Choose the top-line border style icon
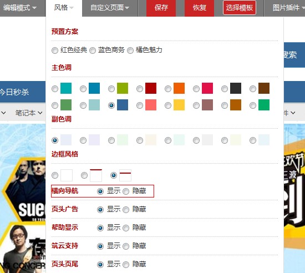Image resolution: width=305 pixels, height=273 pixels. [x=96, y=175]
